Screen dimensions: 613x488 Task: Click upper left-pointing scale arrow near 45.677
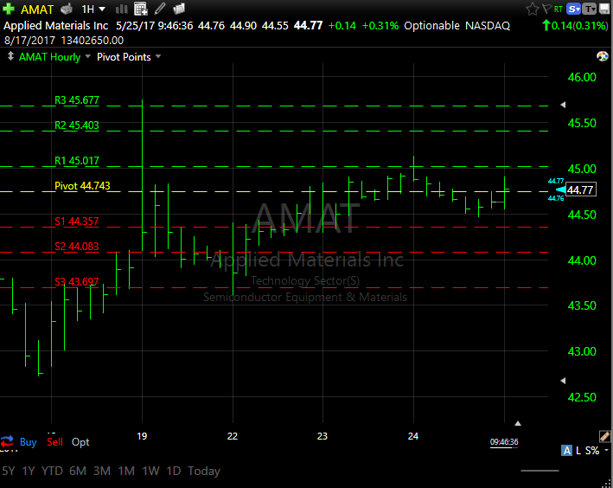(x=563, y=105)
